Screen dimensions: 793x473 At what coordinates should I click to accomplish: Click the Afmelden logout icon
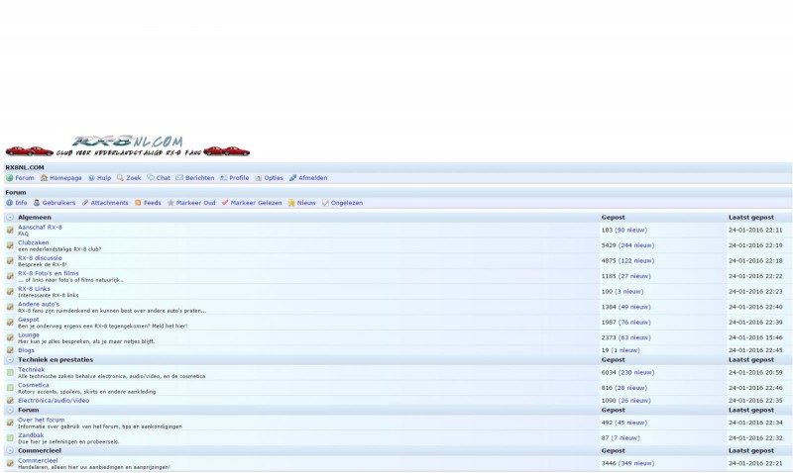coord(292,178)
